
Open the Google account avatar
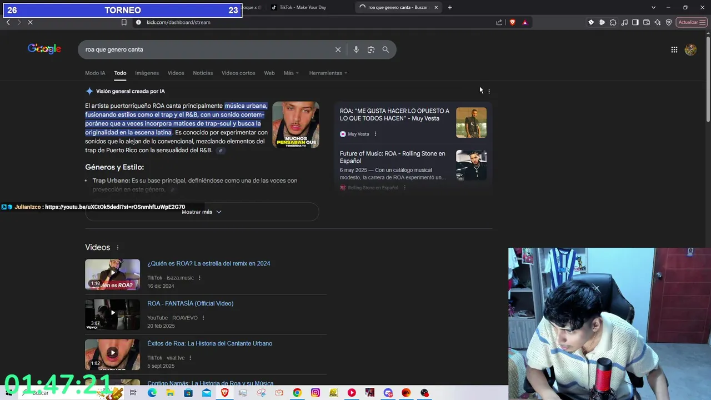690,49
